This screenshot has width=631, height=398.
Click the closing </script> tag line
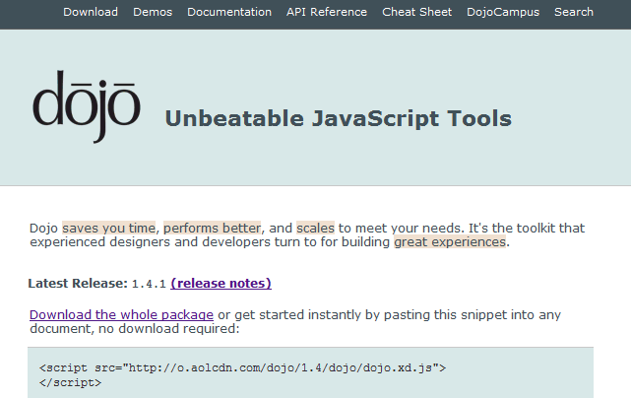[71, 382]
